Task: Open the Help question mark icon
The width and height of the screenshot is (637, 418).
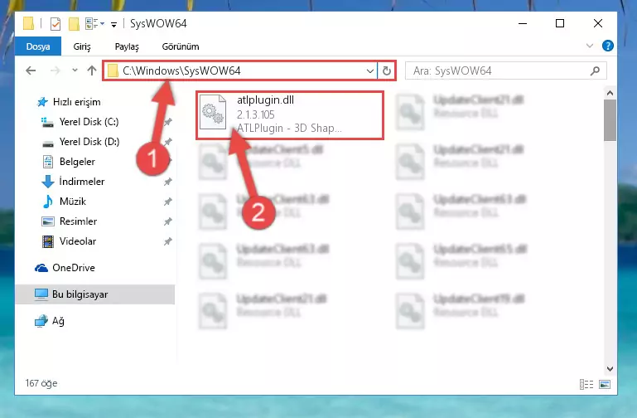Action: click(x=608, y=46)
